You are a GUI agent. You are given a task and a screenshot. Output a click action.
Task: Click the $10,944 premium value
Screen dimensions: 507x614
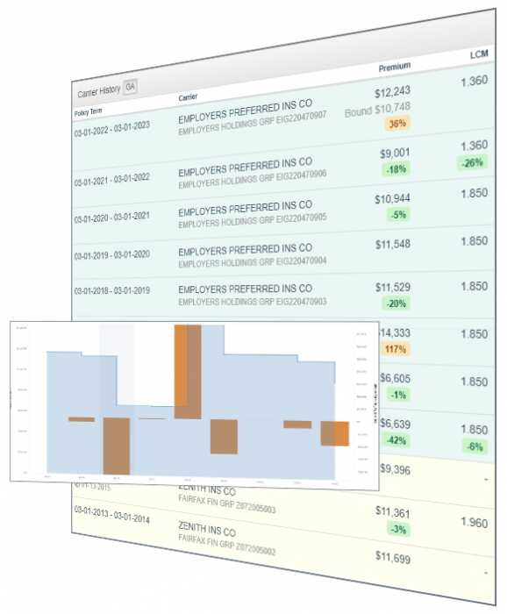click(x=392, y=199)
